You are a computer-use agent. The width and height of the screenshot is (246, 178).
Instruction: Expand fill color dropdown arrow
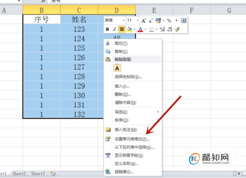pyautogui.click(x=135, y=29)
